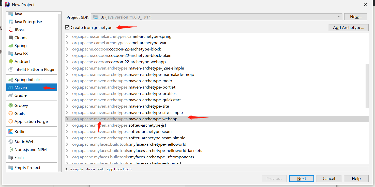Expand maven-archetype-webapp node

point(67,119)
